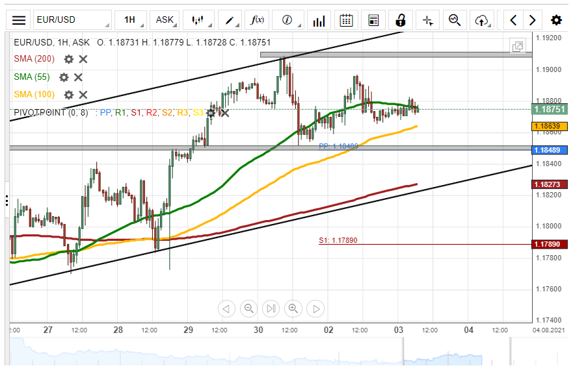Screen dimensions: 573x370
Task: Shift chart right with the arrow control
Action: (x=315, y=309)
